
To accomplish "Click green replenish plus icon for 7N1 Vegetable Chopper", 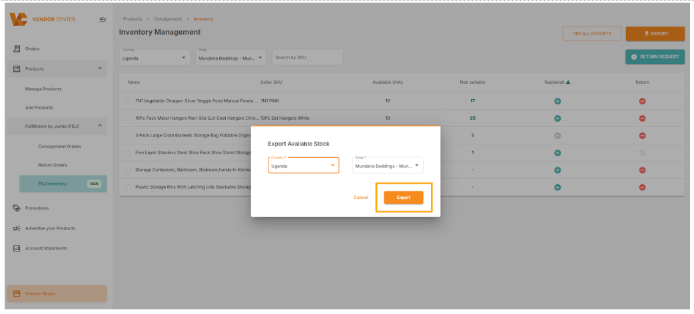I will pyautogui.click(x=557, y=101).
